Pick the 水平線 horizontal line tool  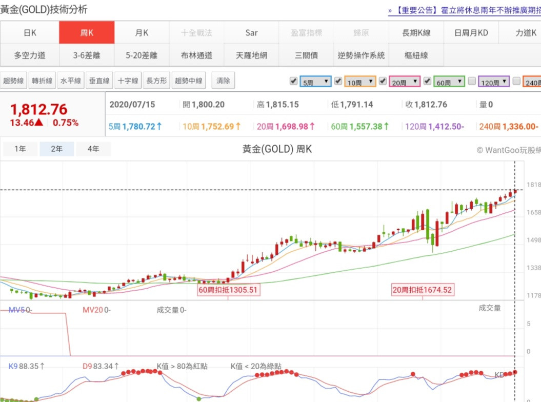pos(71,81)
